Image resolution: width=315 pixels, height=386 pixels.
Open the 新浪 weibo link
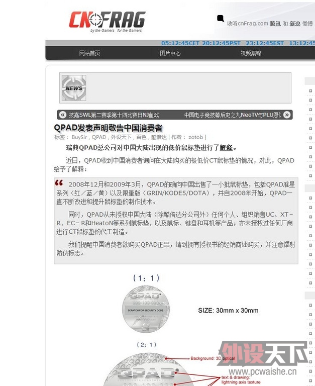[295, 24]
